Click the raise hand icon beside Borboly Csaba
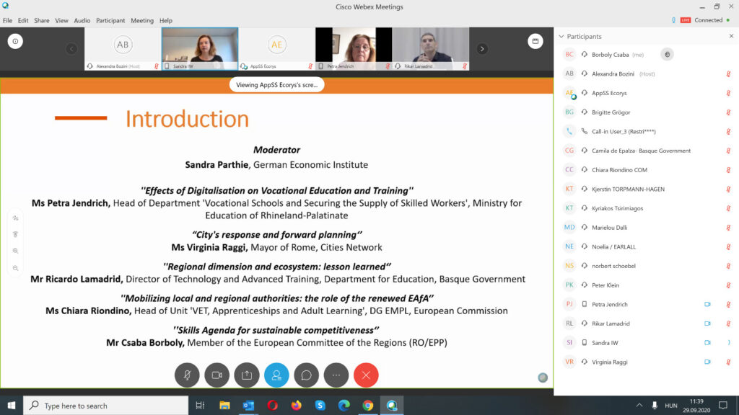Screen dimensions: 739x415 tap(667, 54)
